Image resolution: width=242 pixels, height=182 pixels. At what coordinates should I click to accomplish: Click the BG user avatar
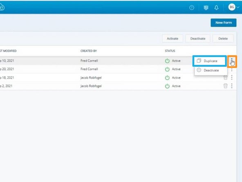pyautogui.click(x=232, y=7)
